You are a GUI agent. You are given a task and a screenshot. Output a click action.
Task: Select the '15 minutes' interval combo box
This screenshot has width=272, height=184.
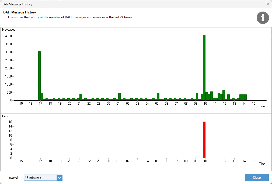pyautogui.click(x=40, y=178)
